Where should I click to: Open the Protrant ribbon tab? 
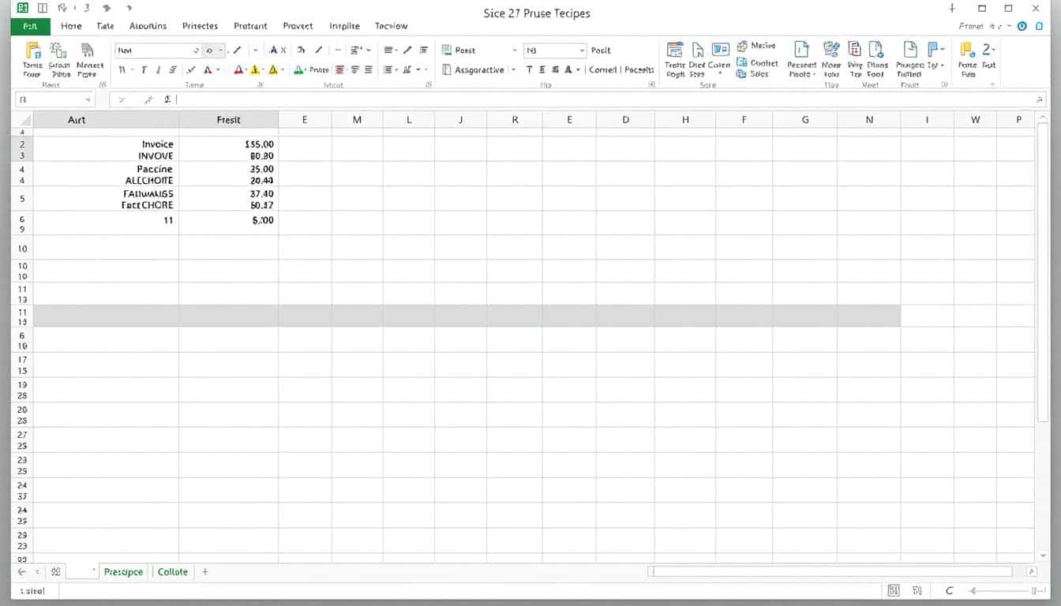click(x=250, y=26)
